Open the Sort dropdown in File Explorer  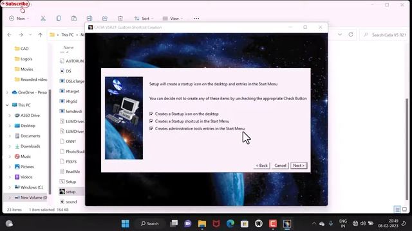(144, 19)
